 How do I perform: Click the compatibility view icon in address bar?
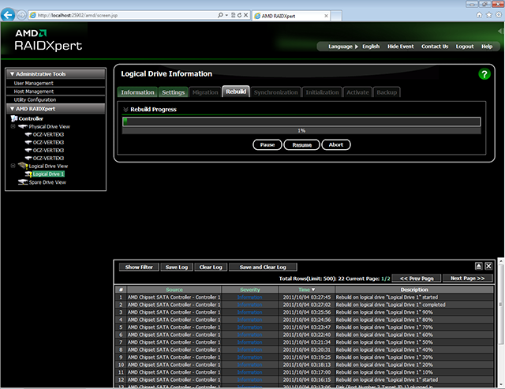coord(234,15)
